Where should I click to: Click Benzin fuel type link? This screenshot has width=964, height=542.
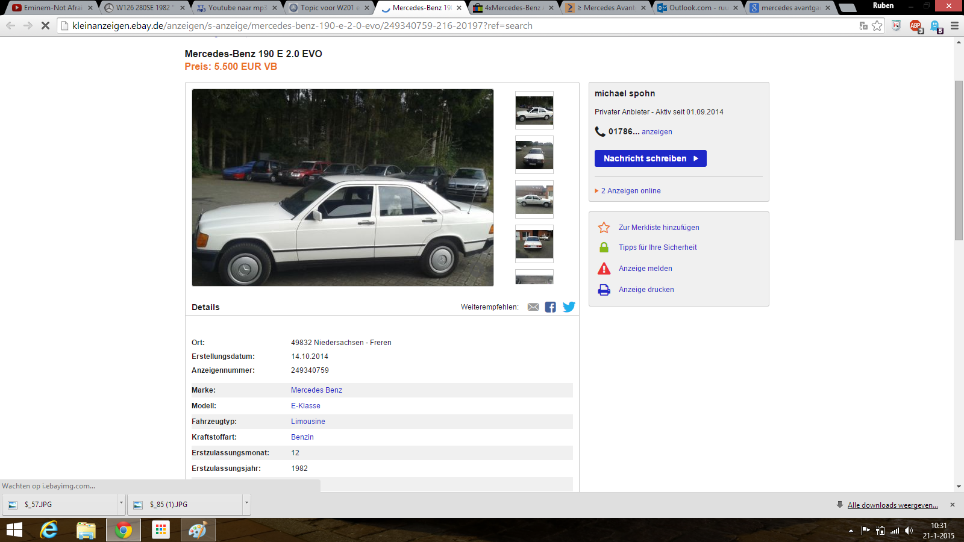click(x=302, y=437)
